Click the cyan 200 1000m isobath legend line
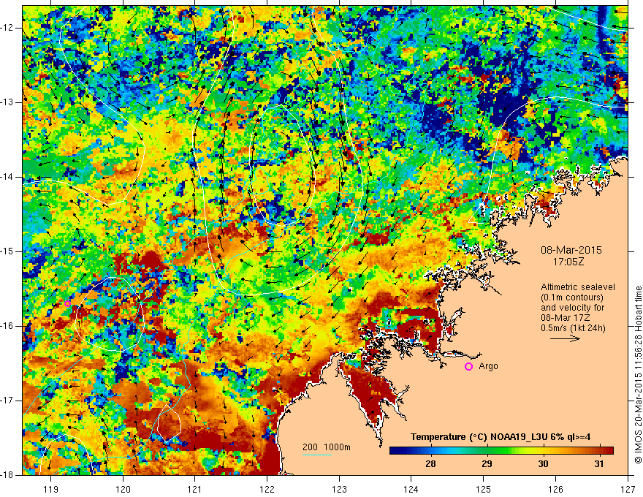643x497 pixels. pos(317,455)
